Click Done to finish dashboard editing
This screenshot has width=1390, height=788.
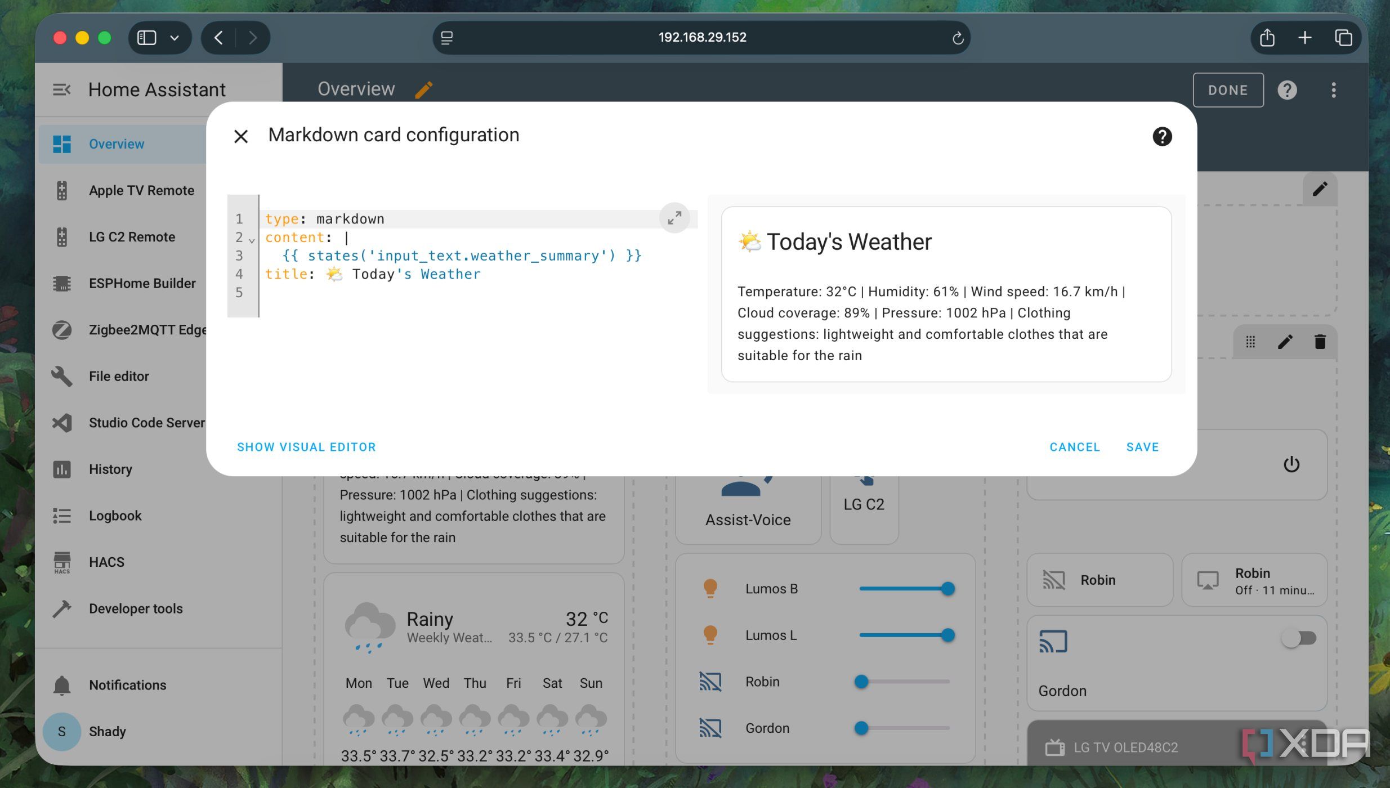(1228, 90)
